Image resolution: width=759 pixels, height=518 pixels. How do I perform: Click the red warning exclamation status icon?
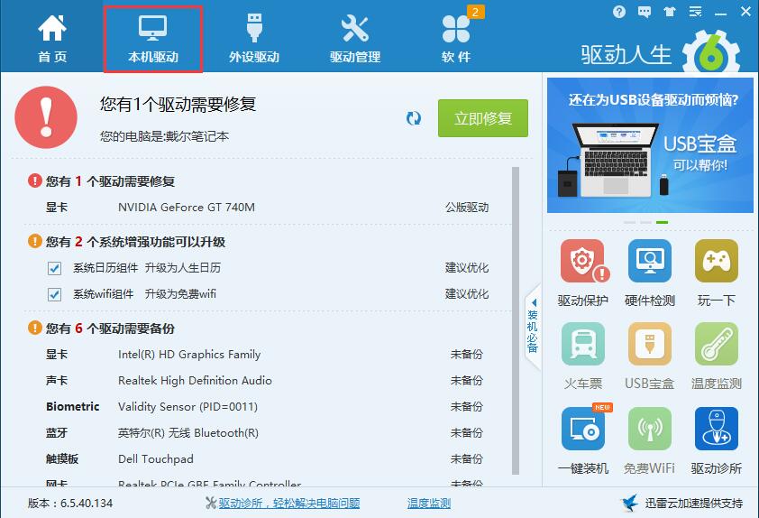(46, 117)
